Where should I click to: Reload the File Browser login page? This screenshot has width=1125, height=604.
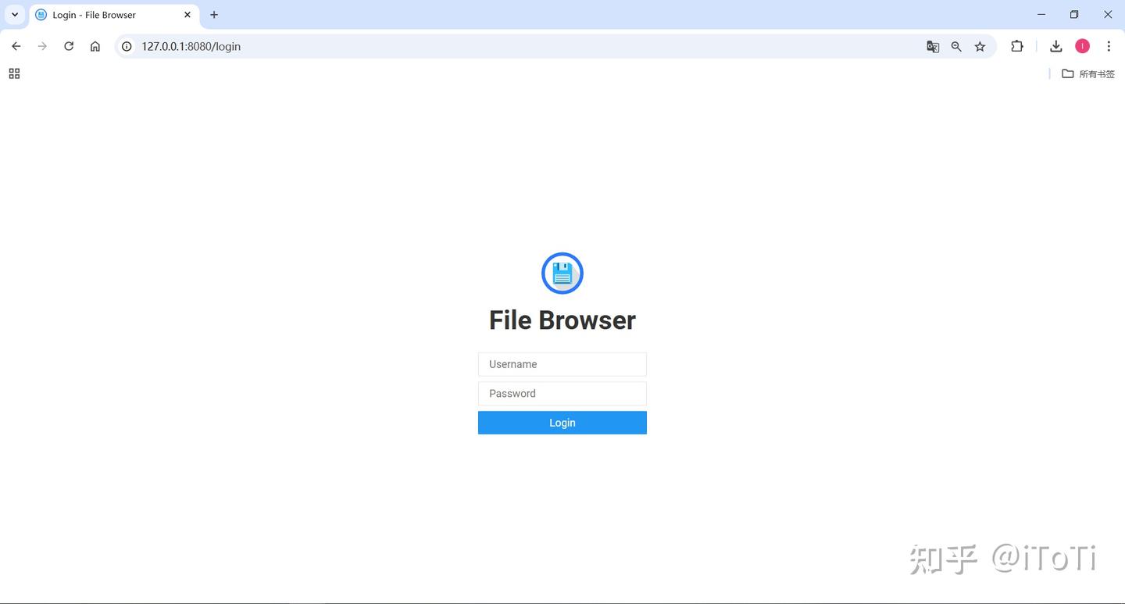[x=69, y=46]
